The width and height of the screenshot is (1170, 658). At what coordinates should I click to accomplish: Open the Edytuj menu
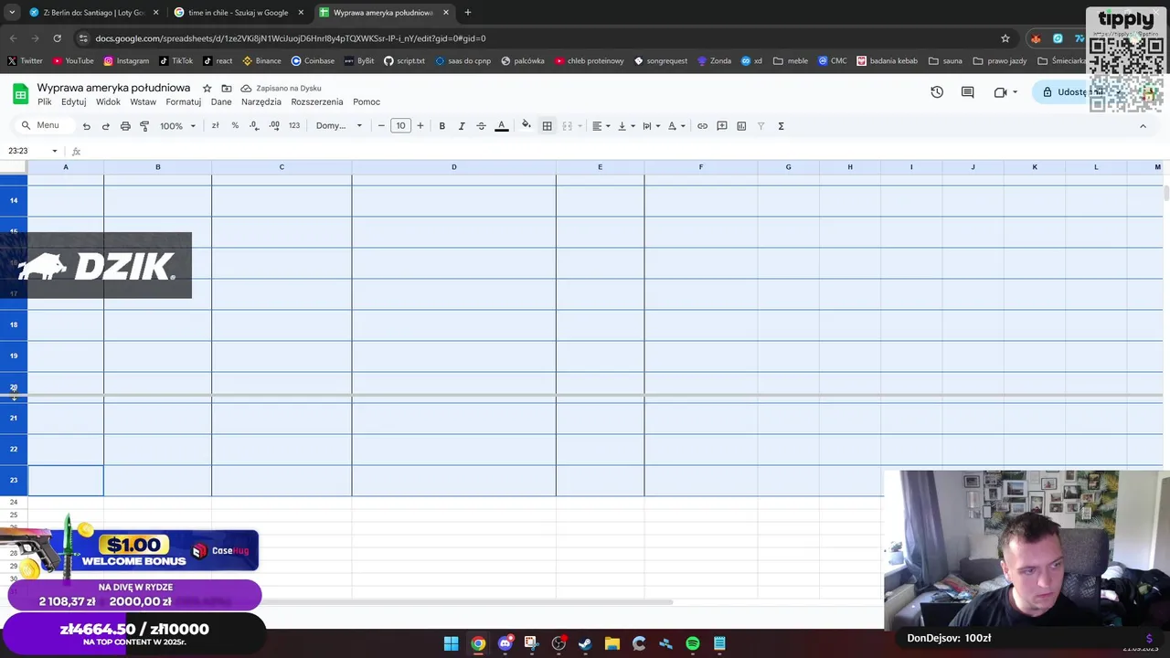pyautogui.click(x=74, y=102)
